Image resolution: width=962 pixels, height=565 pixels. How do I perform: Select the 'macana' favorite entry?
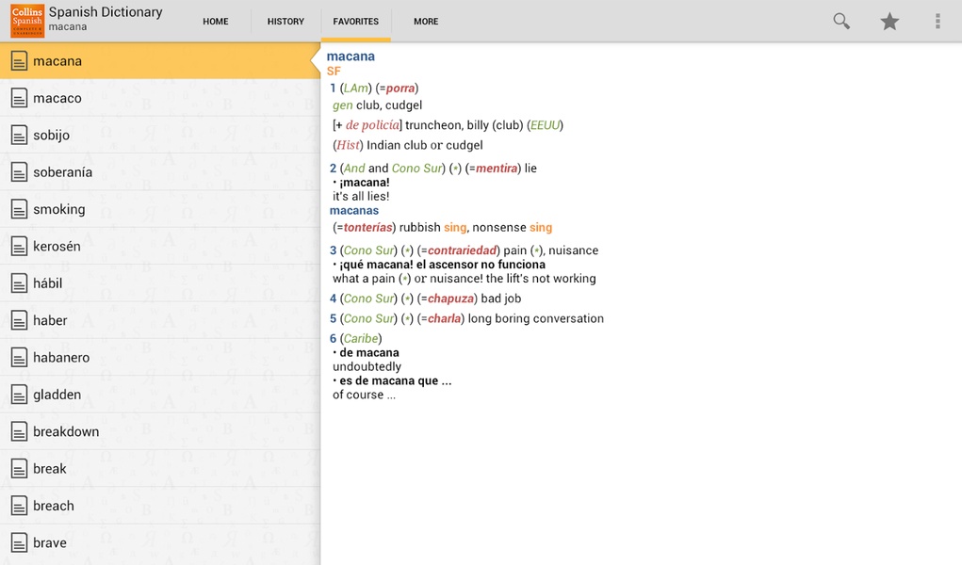tap(160, 60)
